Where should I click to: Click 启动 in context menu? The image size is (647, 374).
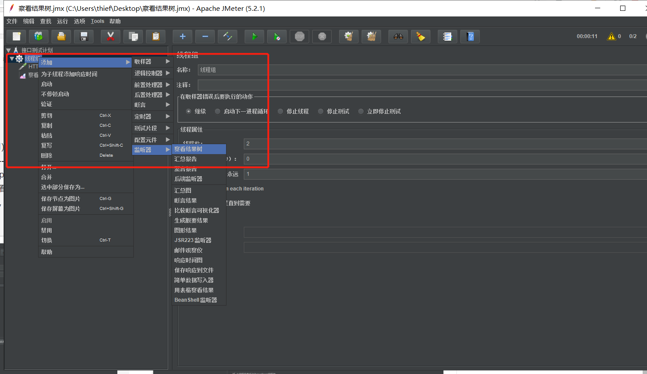pos(86,84)
